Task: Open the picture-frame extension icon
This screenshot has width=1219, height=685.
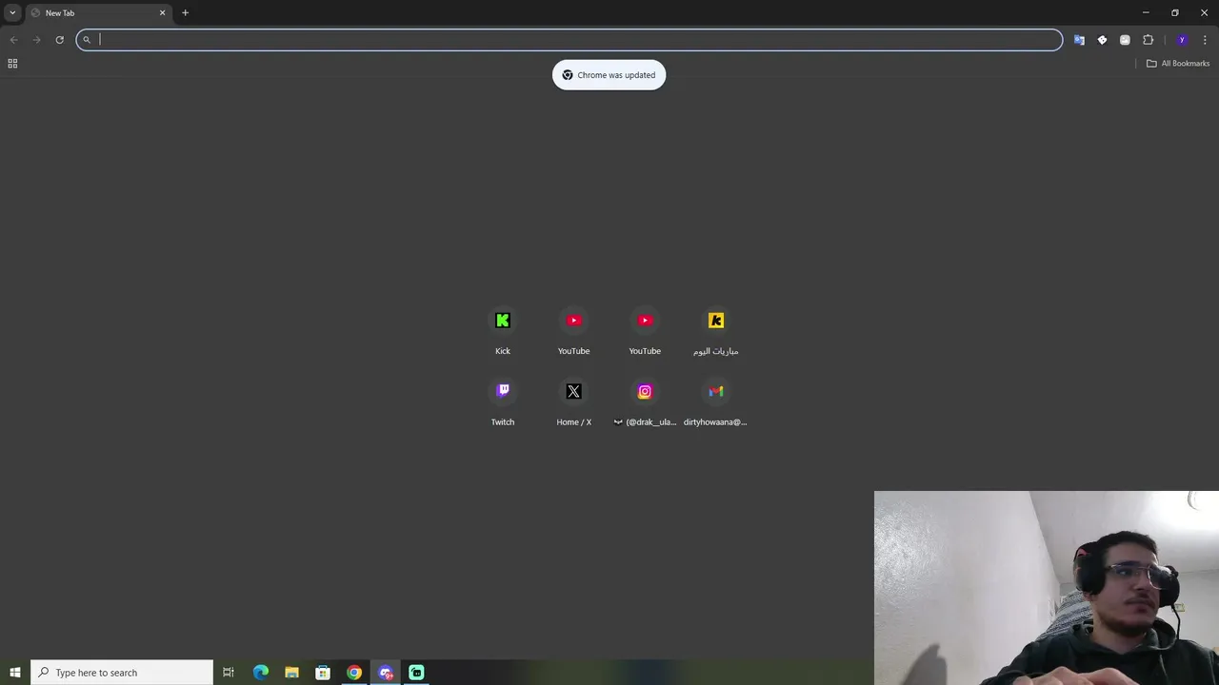Action: 1125,40
